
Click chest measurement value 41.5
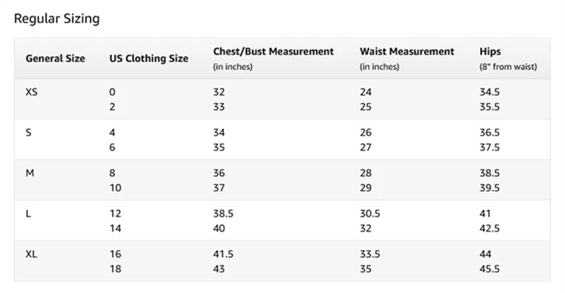click(x=223, y=254)
